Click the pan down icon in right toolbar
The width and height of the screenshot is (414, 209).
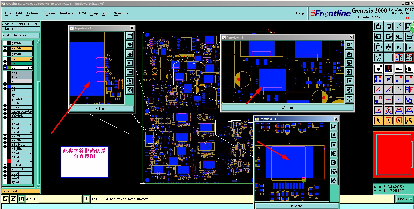pos(389,26)
